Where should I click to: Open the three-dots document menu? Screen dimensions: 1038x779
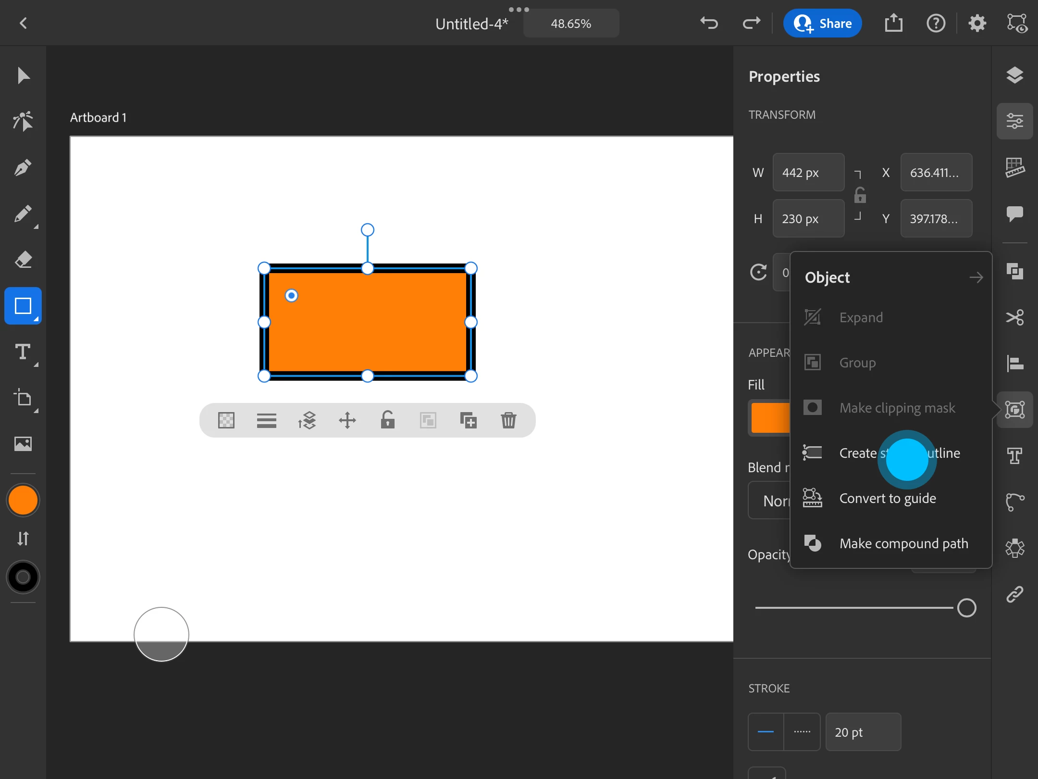[x=519, y=10]
